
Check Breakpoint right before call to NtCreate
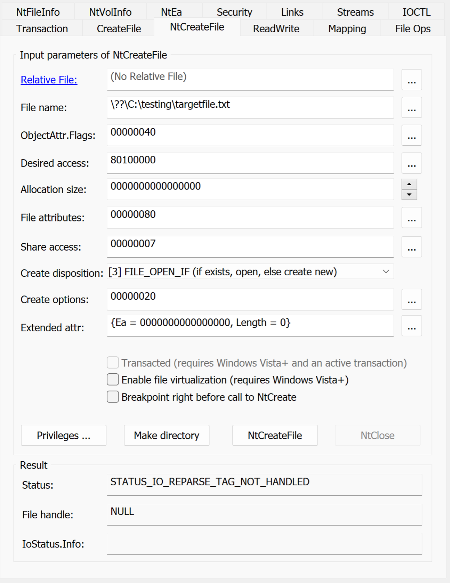click(x=113, y=397)
